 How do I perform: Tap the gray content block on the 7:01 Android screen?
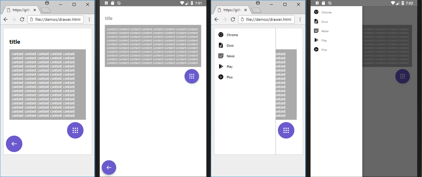[x=153, y=46]
